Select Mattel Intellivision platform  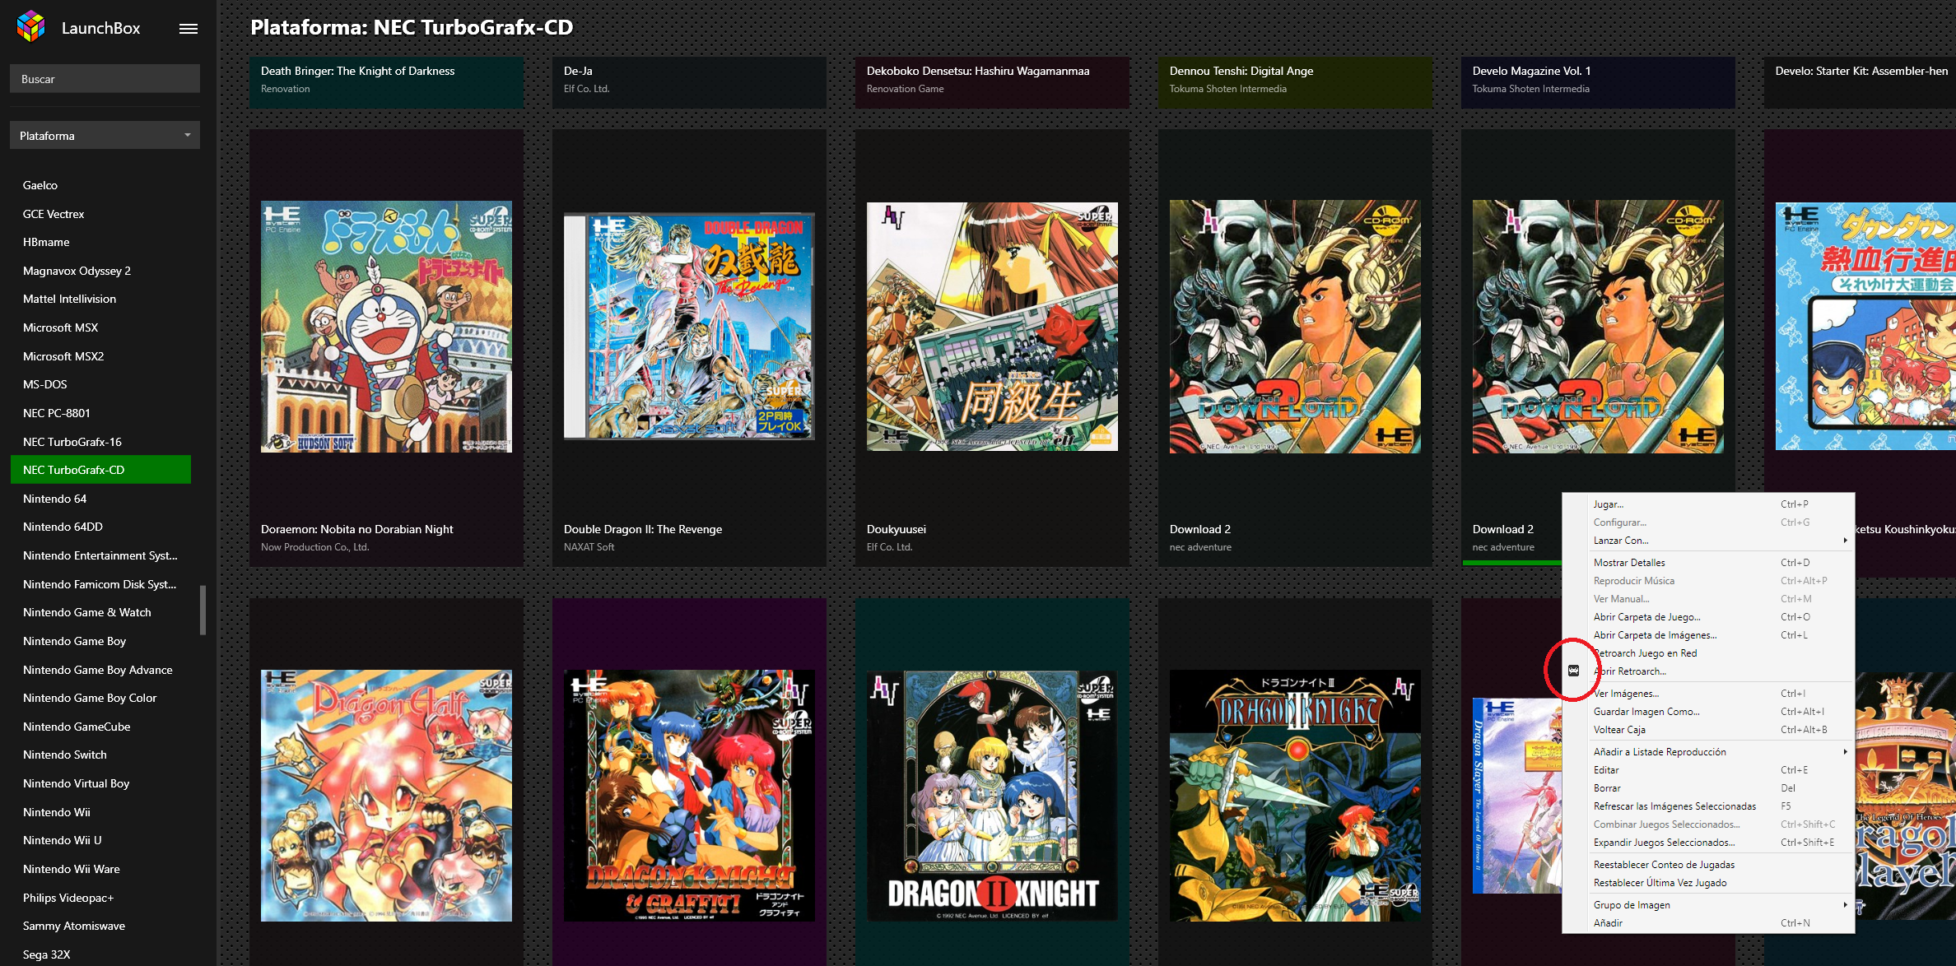tap(100, 299)
